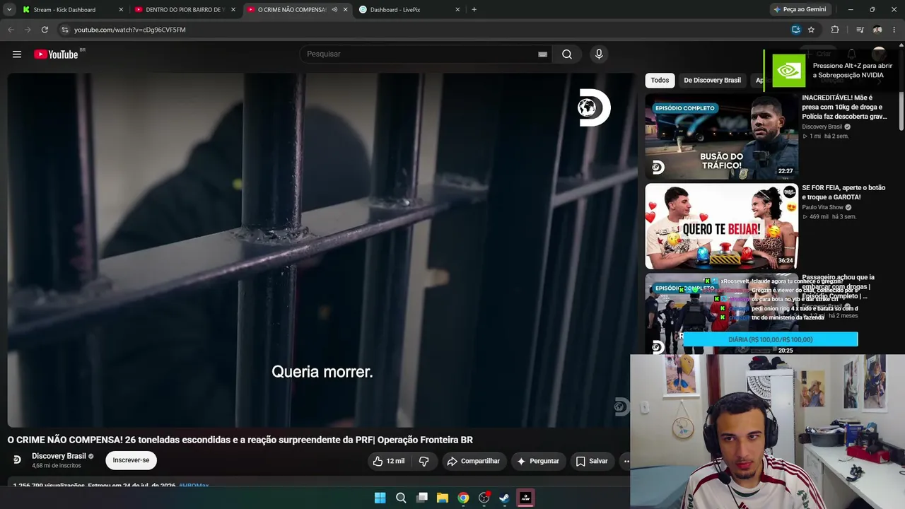
Task: Open the INACREDITÁVEL! Mãe é presa video title
Action: tap(844, 107)
